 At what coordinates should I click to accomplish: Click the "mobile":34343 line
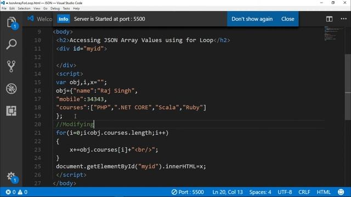82,99
